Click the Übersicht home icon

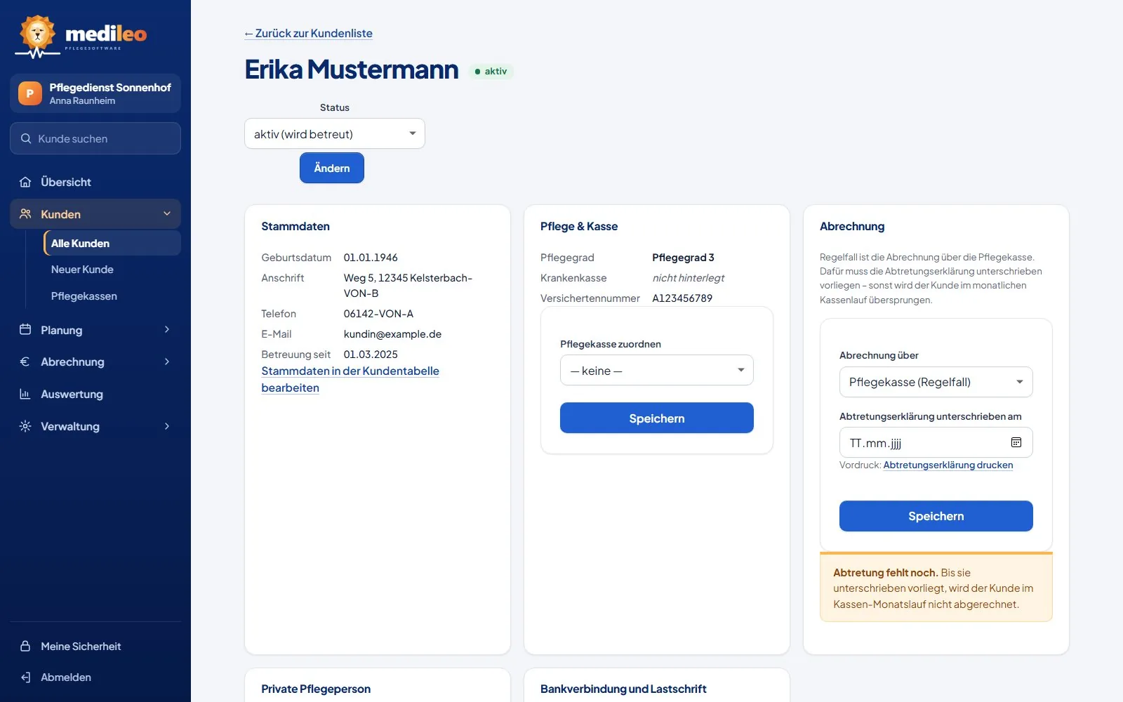[25, 182]
